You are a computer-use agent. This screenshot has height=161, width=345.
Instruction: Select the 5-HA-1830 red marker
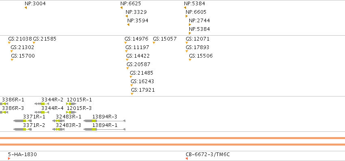point(9,159)
